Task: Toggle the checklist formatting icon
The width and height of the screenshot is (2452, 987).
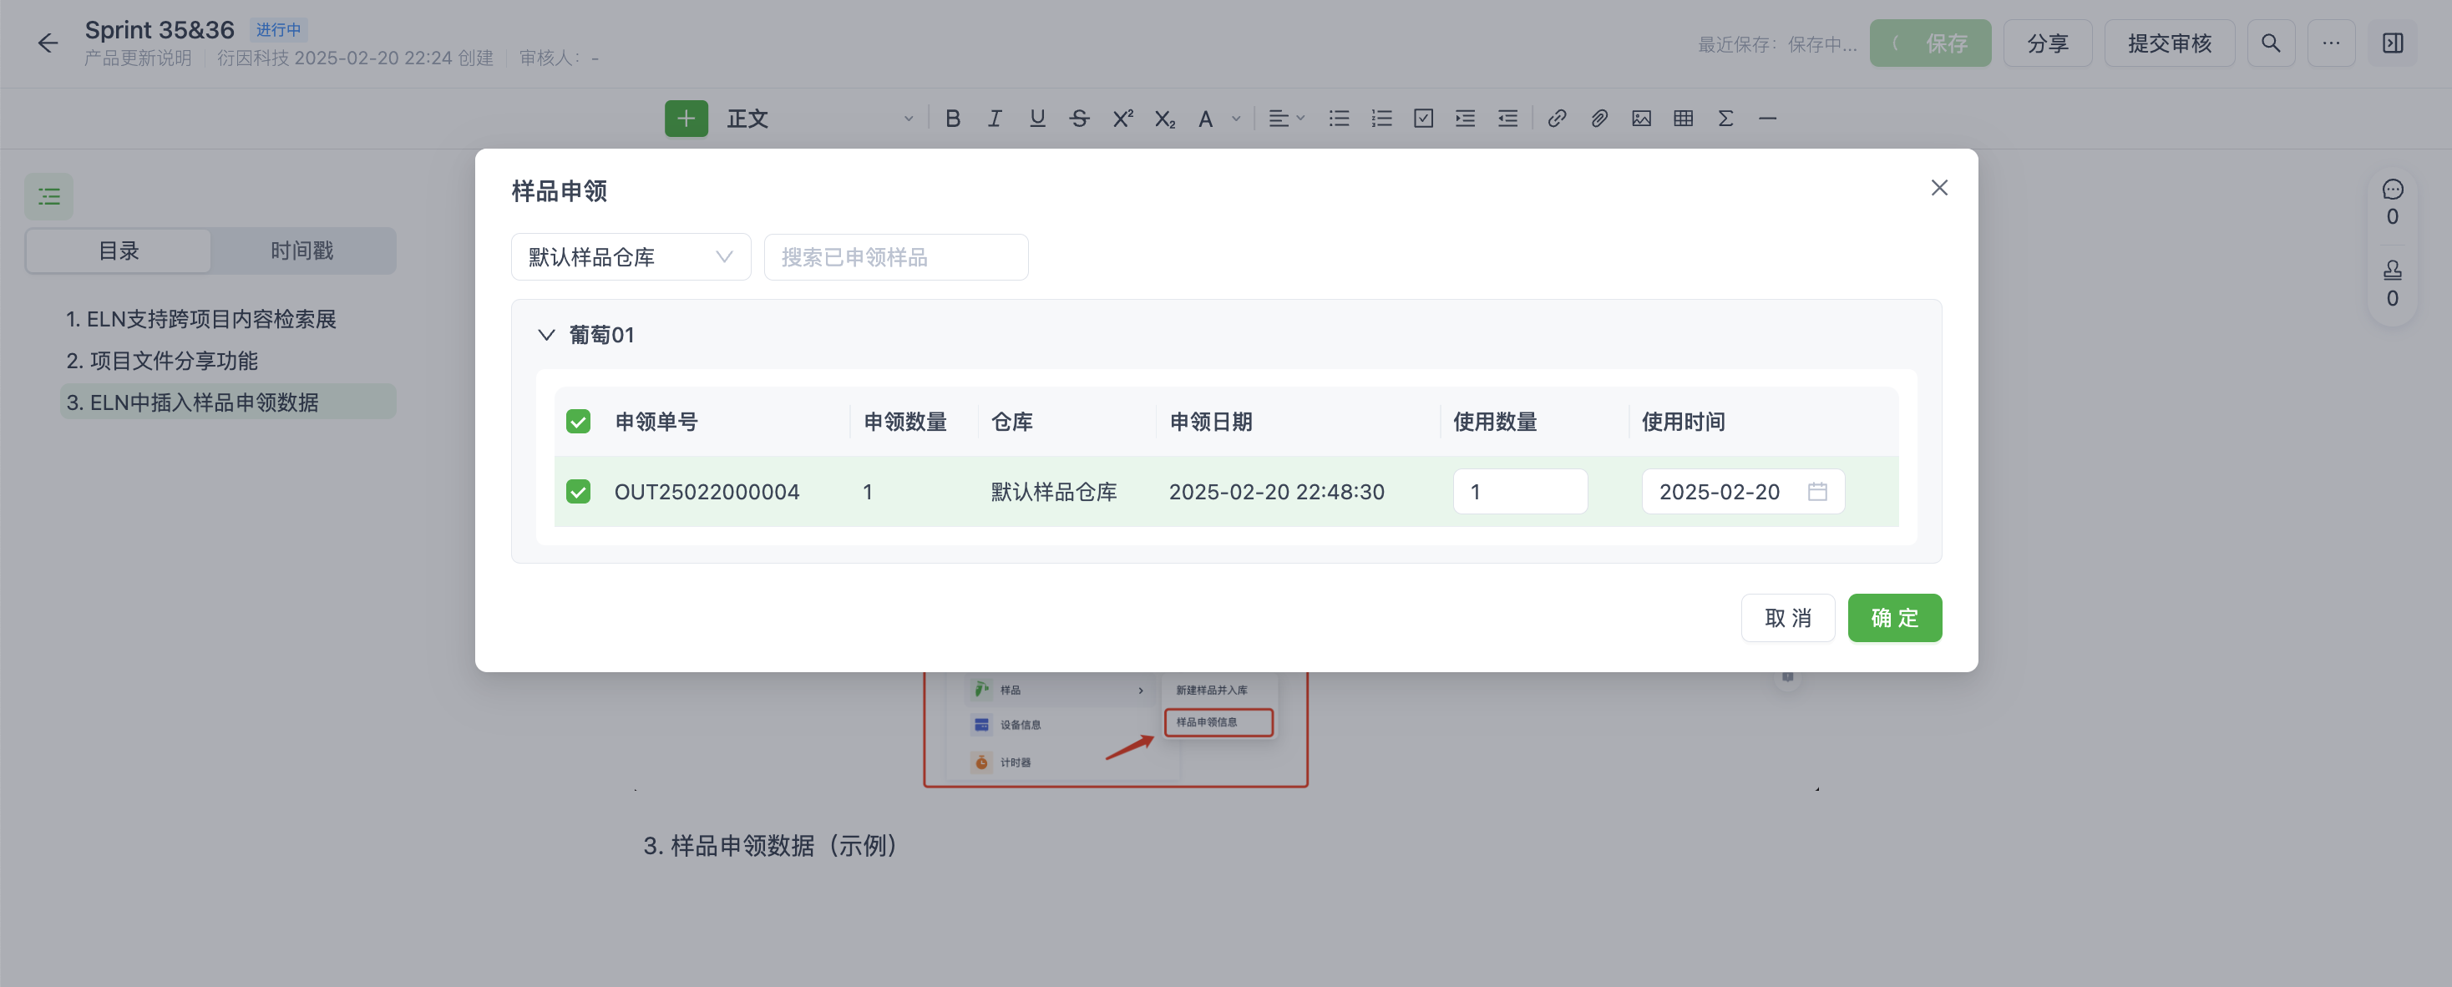Action: (x=1422, y=118)
